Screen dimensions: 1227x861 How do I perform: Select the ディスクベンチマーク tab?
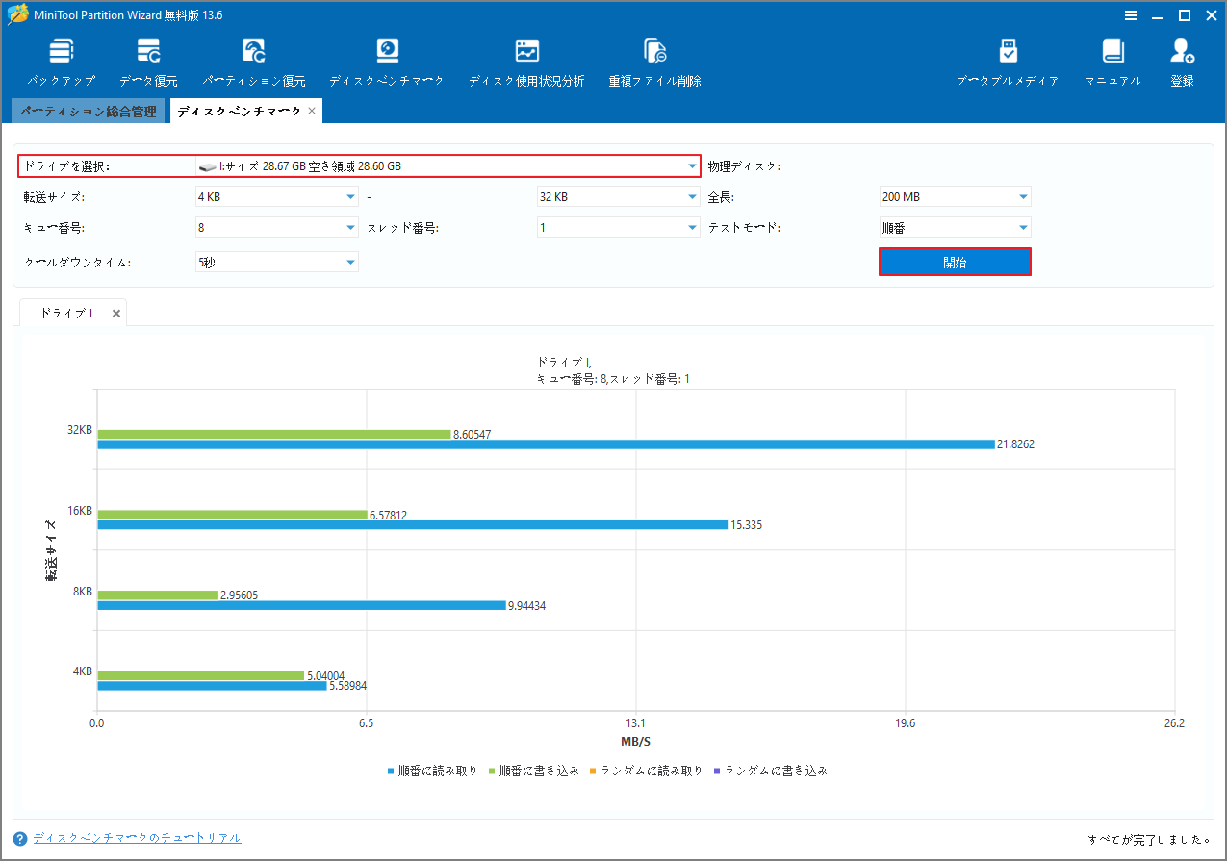click(240, 112)
